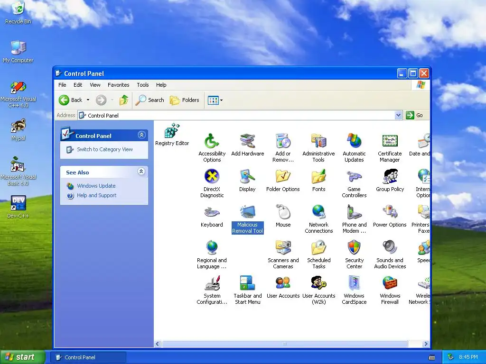Open Help and Support link

(x=97, y=195)
